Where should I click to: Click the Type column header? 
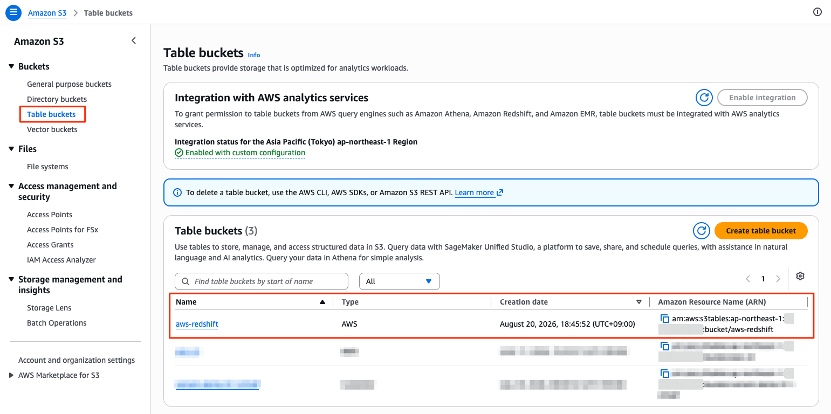click(350, 302)
